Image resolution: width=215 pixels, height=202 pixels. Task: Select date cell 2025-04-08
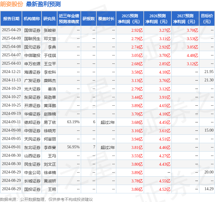[x=11, y=47]
